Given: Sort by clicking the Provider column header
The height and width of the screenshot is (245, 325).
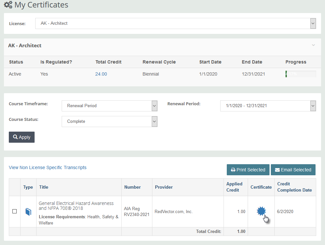Looking at the screenshot, I should click(x=164, y=187).
